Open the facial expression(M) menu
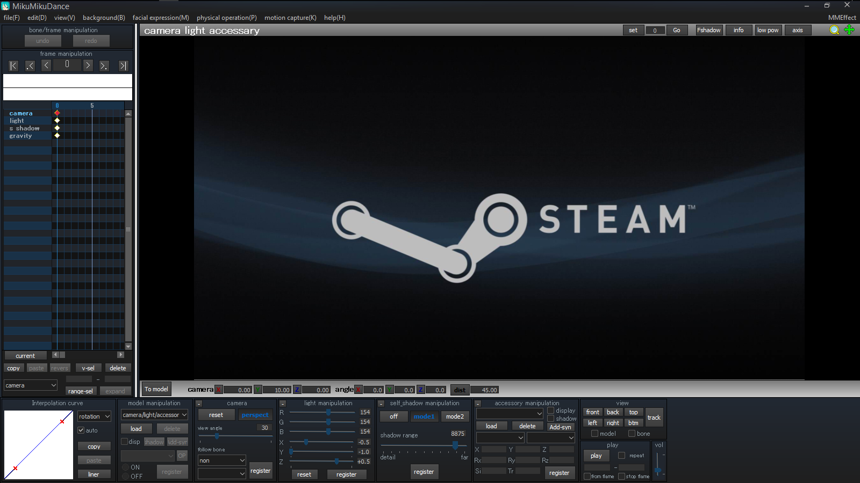 pos(161,18)
